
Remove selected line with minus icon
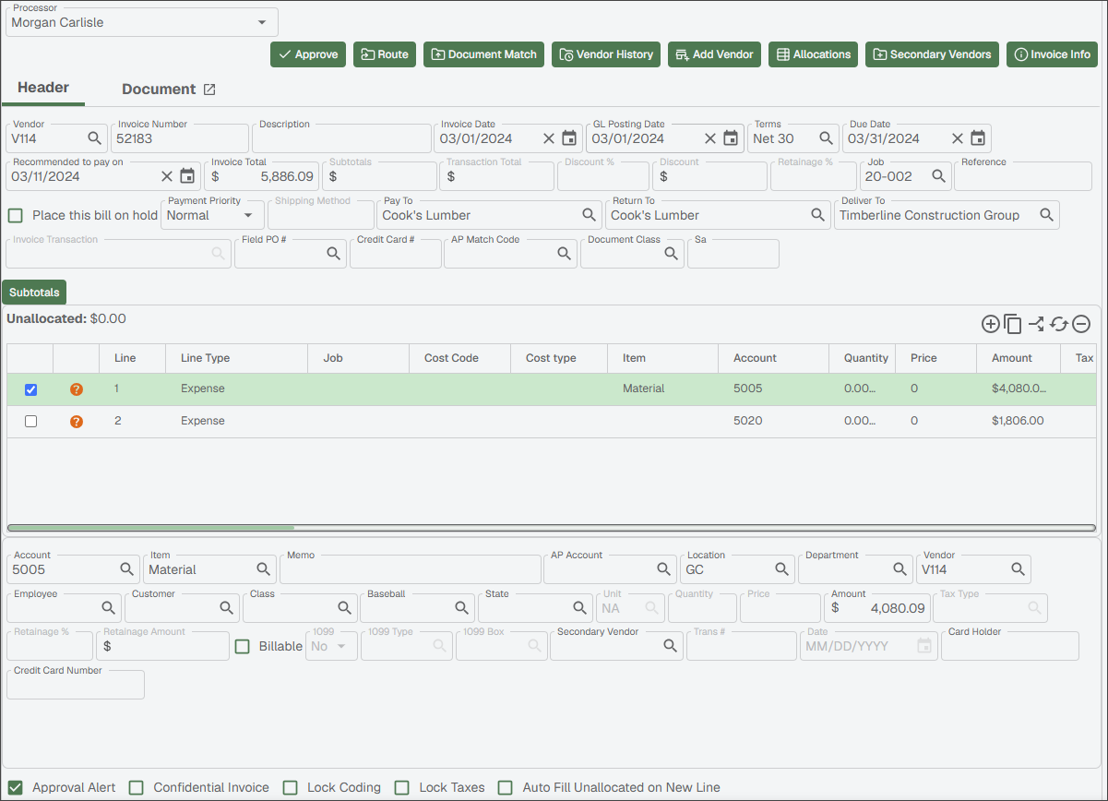[x=1081, y=324]
